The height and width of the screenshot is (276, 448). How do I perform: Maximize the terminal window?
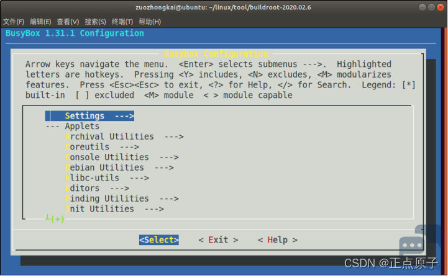pyautogui.click(x=431, y=7)
